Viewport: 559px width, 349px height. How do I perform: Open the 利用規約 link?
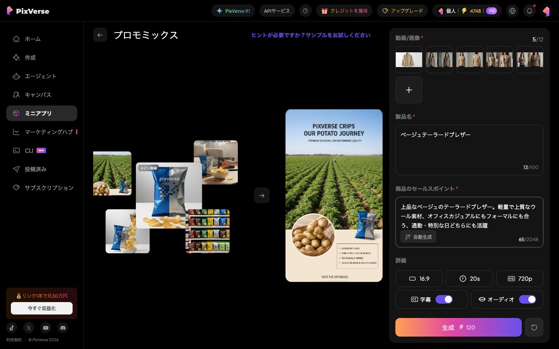pos(14,340)
